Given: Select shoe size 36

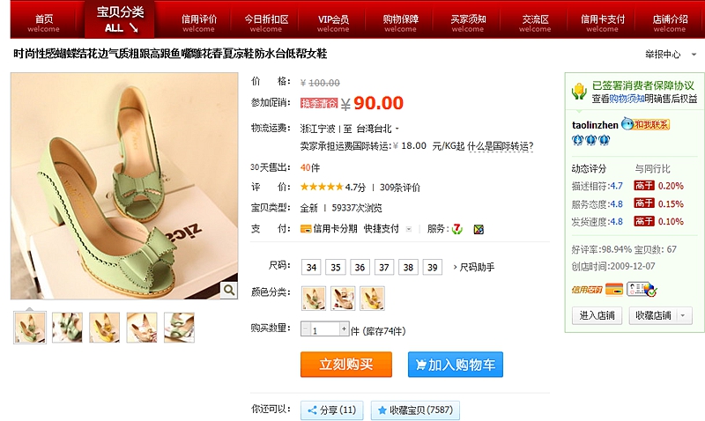Looking at the screenshot, I should coord(360,268).
